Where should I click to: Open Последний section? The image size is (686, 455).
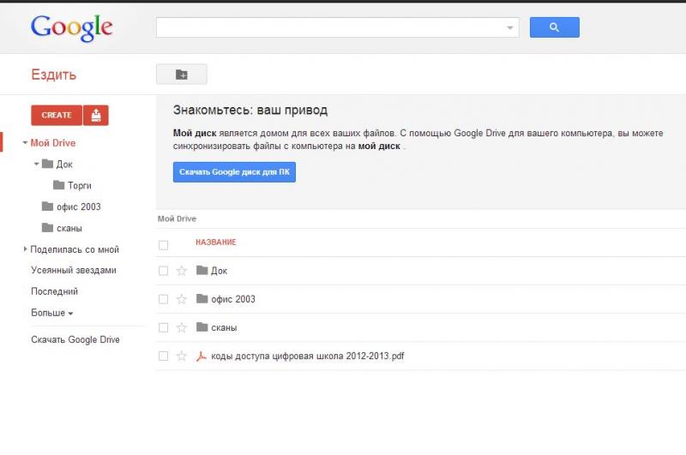click(54, 291)
